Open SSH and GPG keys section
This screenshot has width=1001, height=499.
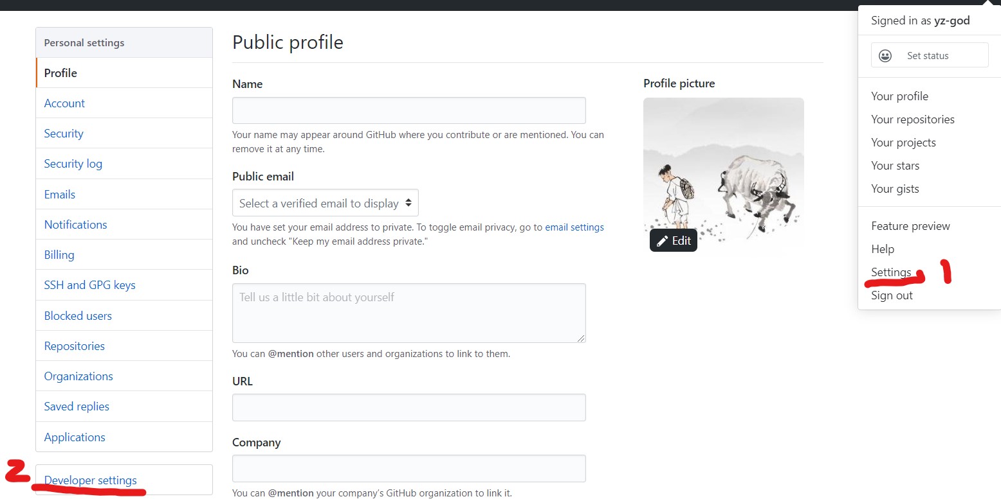click(x=89, y=285)
